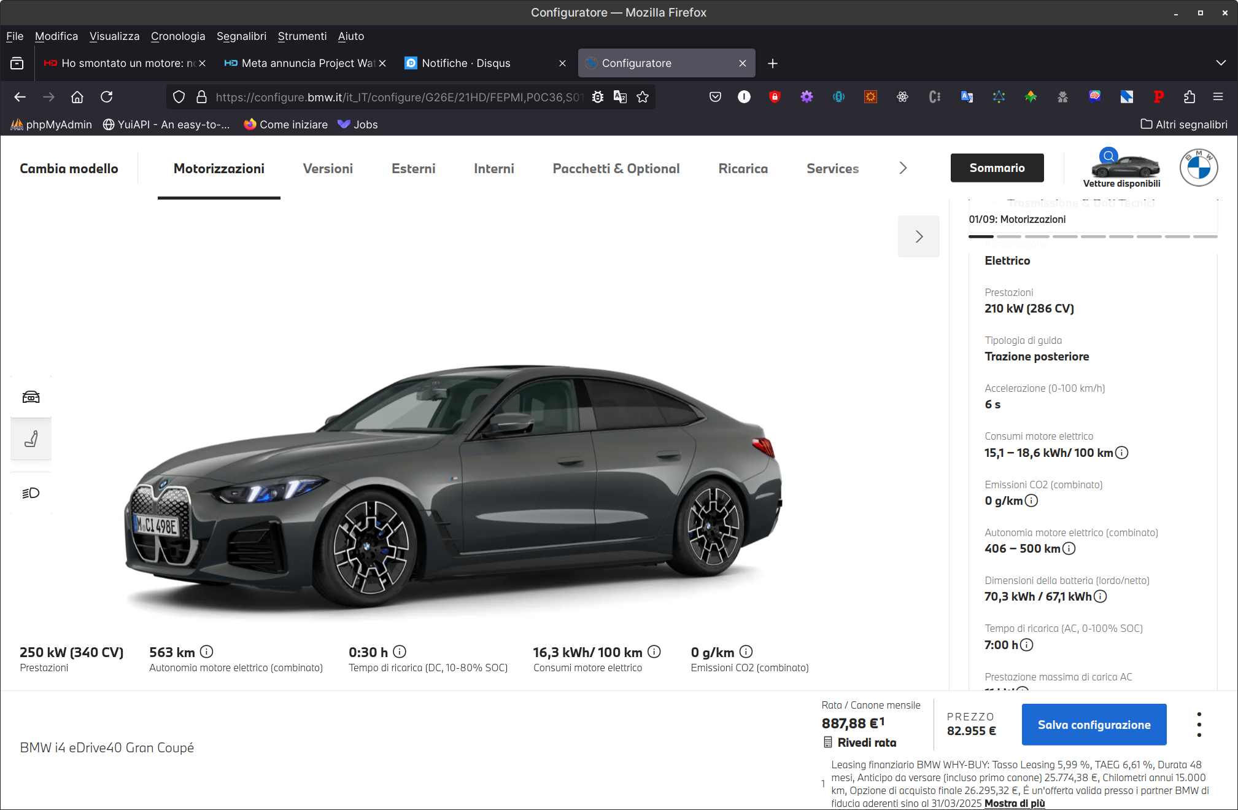Open the Jobs bookmark
The image size is (1238, 810).
click(358, 125)
